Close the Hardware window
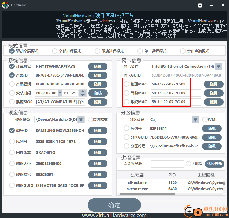229x218 pixels. click(223, 5)
